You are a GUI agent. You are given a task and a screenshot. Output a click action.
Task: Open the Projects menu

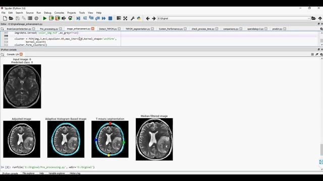72,13
